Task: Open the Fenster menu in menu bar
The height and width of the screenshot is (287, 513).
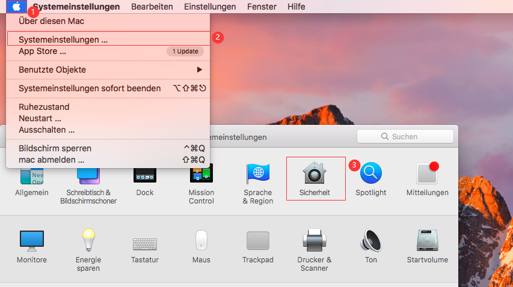Action: 262,7
